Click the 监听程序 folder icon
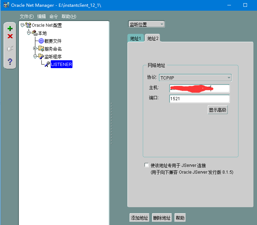Image resolution: width=257 pixels, height=225 pixels. click(x=41, y=56)
